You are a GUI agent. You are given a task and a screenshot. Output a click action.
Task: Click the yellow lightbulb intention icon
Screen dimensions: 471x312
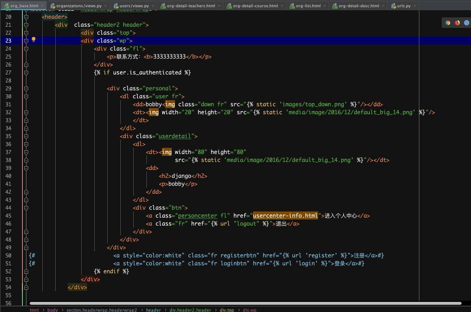(x=34, y=39)
